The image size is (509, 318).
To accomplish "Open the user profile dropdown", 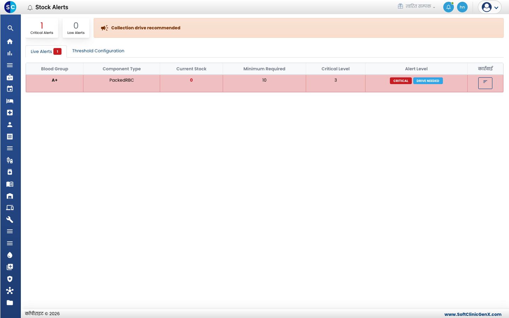I will pos(490,7).
